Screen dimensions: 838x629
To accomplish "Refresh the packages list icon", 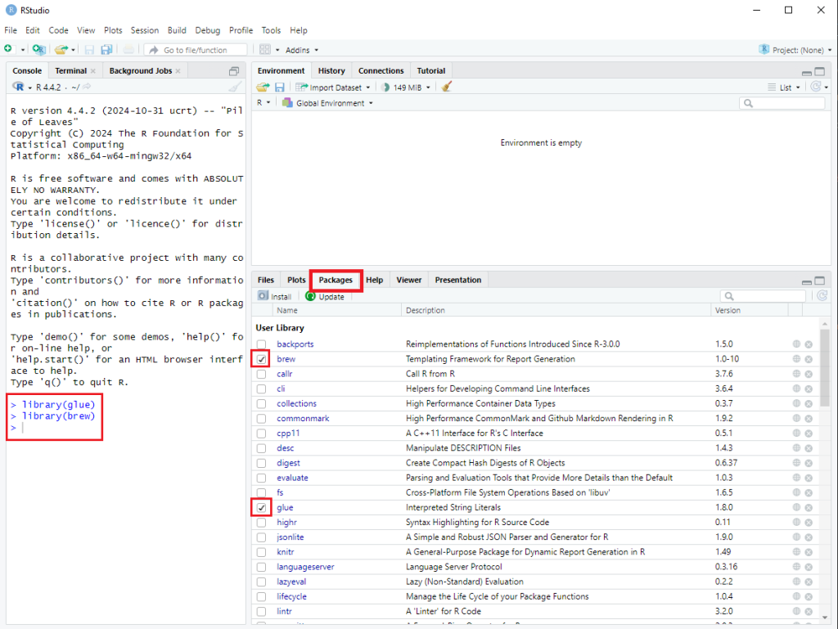I will pyautogui.click(x=821, y=296).
